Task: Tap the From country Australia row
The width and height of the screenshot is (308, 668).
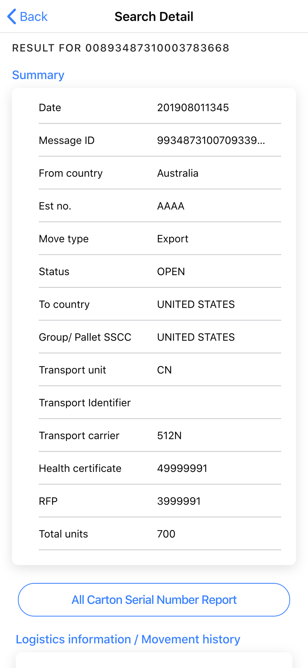Action: point(160,173)
